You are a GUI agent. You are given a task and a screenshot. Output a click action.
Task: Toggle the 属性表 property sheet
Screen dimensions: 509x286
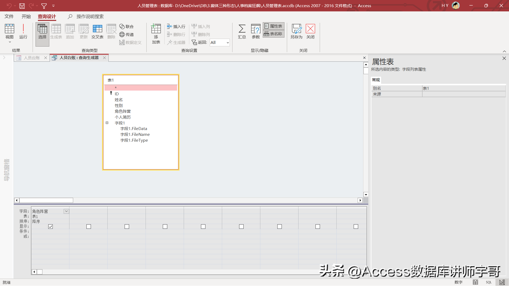[x=273, y=26]
